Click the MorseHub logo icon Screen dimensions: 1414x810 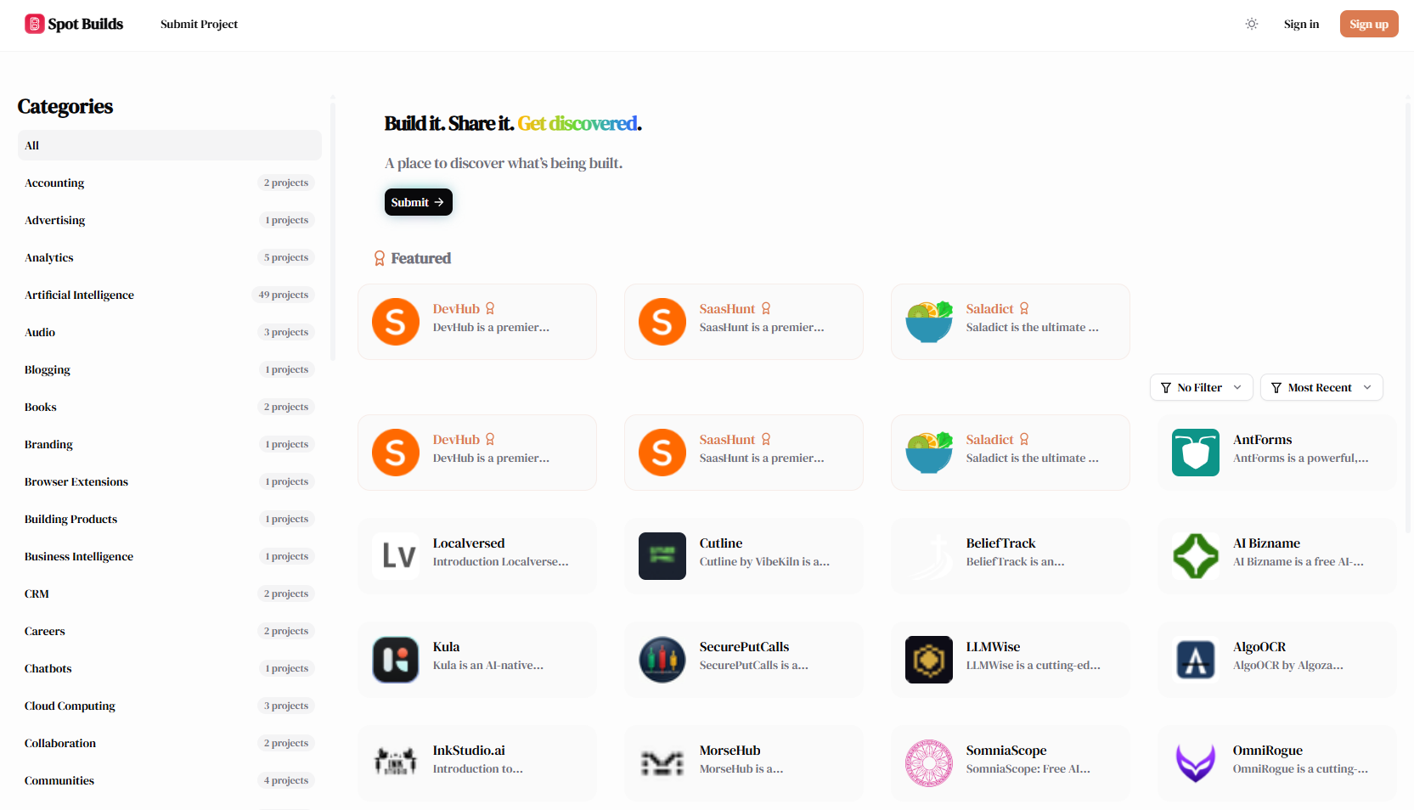[x=662, y=763]
